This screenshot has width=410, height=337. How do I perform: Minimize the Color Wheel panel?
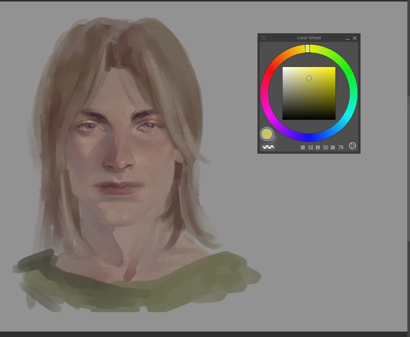point(347,39)
